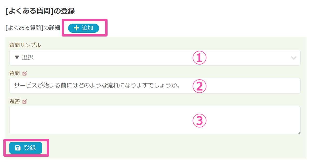This screenshot has width=311, height=165.
Task: Click the [よくある質問]の詳細 label
Action: (33, 28)
